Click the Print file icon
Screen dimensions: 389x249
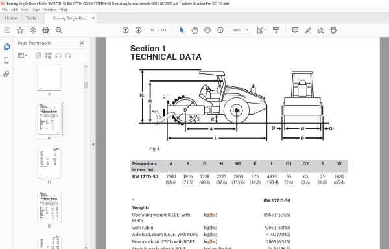tap(45, 30)
